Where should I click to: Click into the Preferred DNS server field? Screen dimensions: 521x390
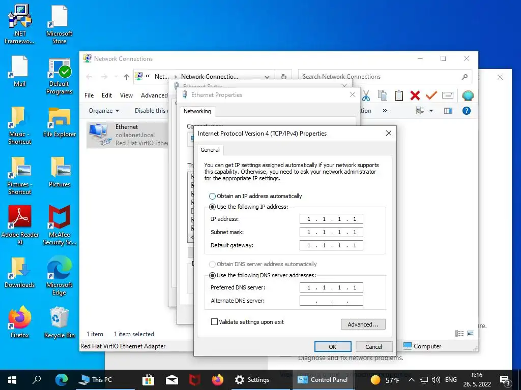331,287
